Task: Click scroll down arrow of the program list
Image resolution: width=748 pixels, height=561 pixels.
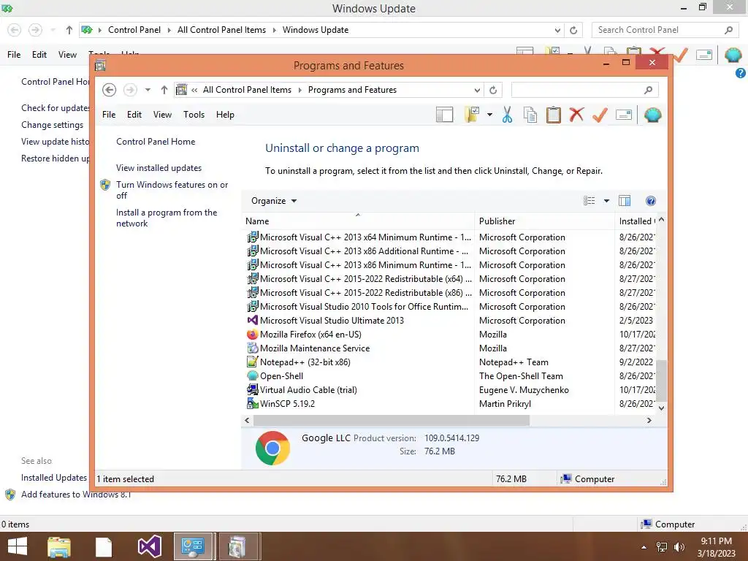Action: (661, 408)
